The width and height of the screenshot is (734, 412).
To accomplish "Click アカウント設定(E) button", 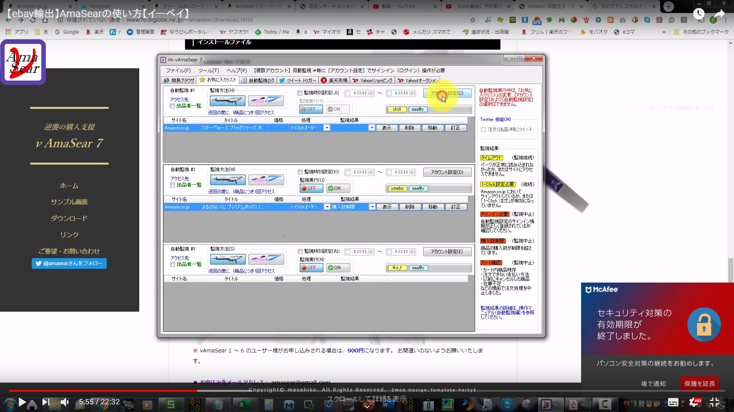I will [447, 252].
